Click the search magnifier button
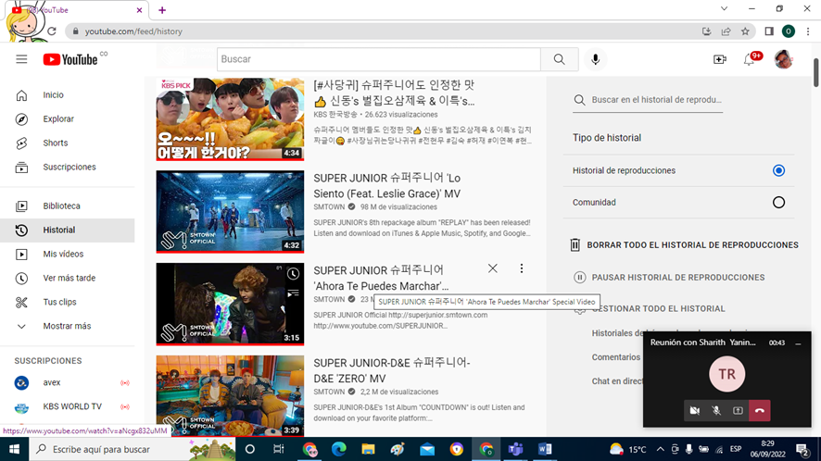The height and width of the screenshot is (461, 821). coord(559,59)
